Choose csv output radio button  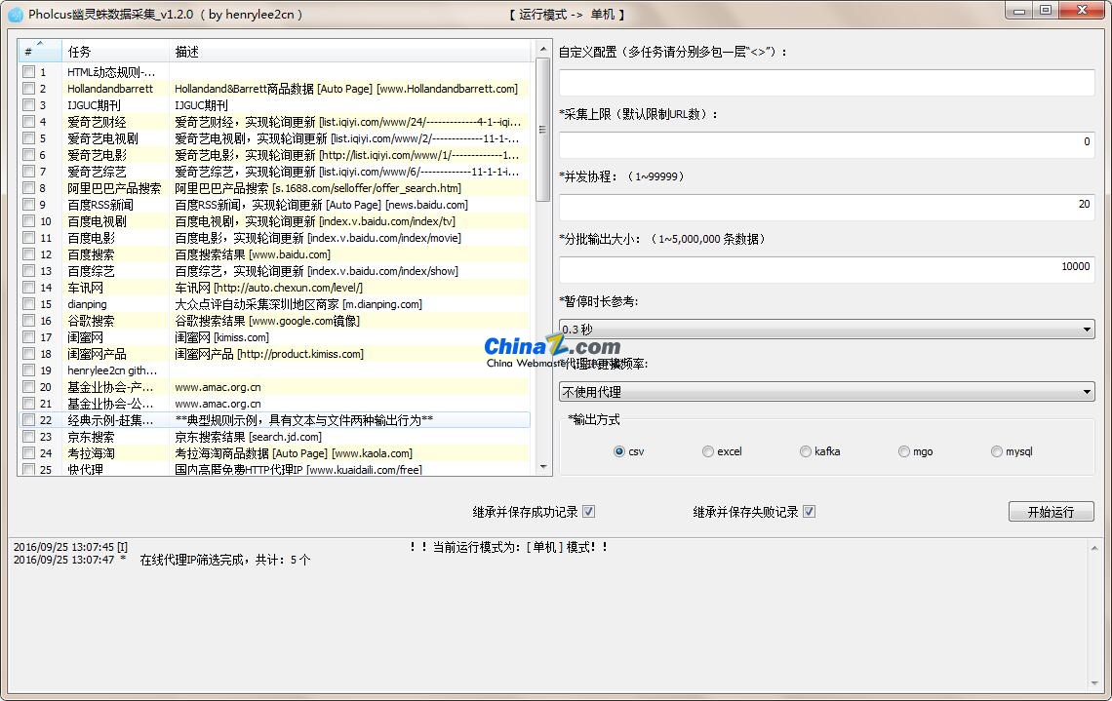619,451
